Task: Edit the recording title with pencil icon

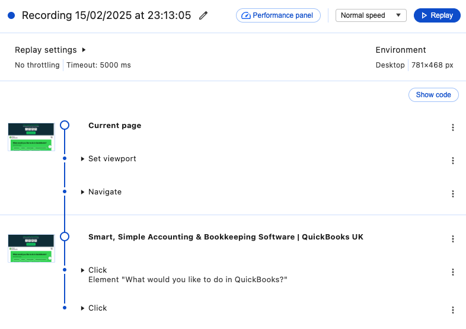Action: click(x=203, y=15)
